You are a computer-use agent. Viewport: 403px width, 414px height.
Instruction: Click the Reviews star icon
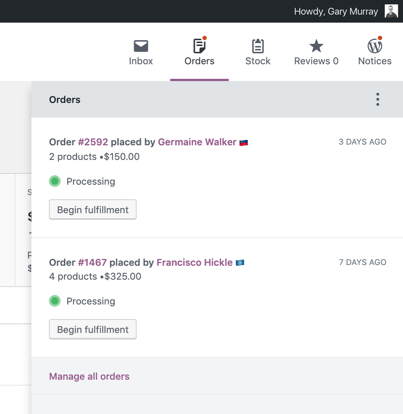pyautogui.click(x=315, y=46)
